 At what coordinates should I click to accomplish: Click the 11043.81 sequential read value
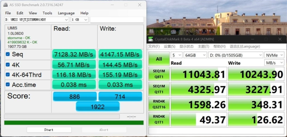coord(199,74)
